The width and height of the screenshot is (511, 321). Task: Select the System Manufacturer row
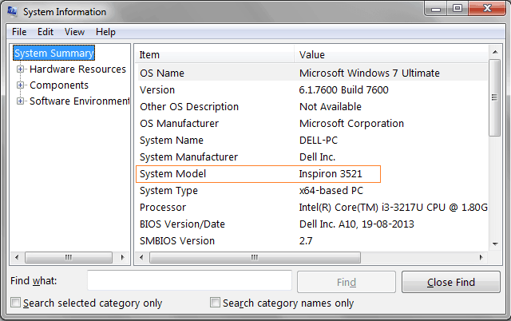click(x=312, y=157)
